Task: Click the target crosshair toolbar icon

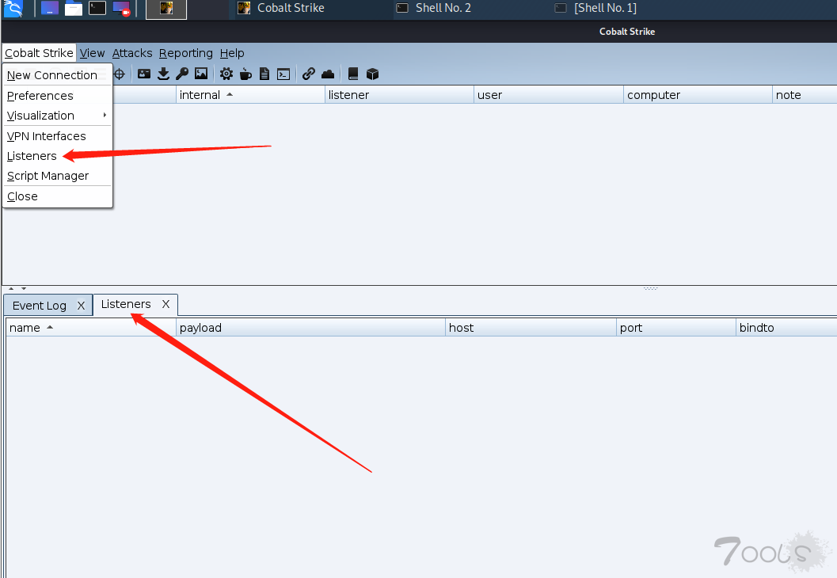Action: tap(120, 74)
